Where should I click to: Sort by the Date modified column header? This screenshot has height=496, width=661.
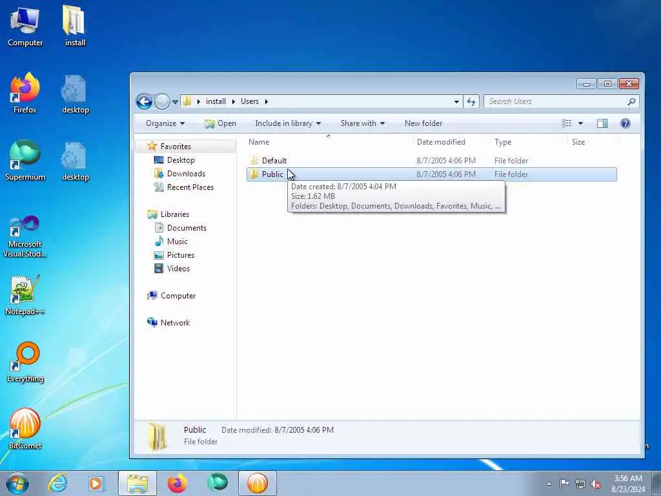click(x=451, y=141)
